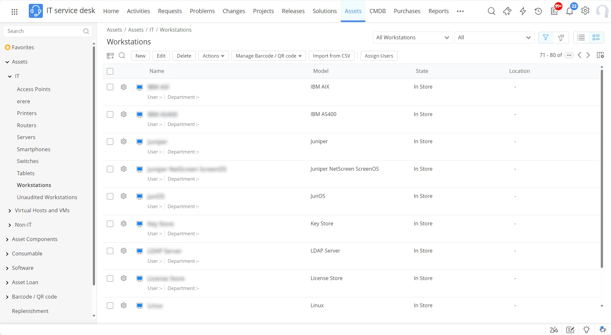Switch to detailed list view icon
Viewport: 611px width, 335px height.
point(596,37)
